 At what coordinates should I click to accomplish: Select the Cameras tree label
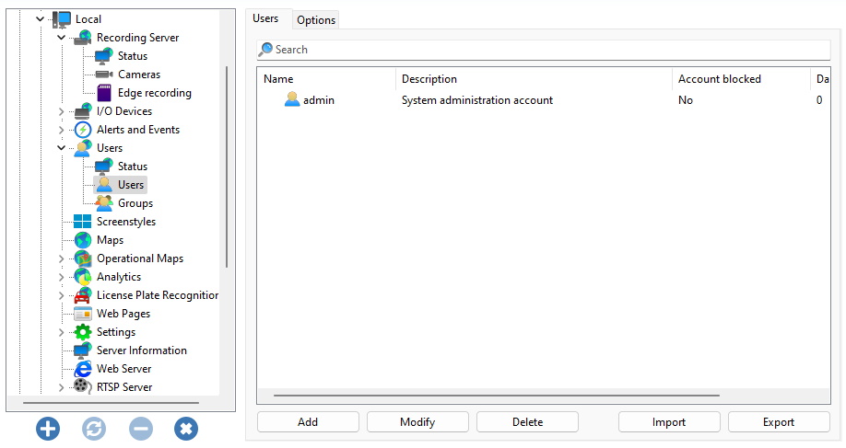pos(139,75)
